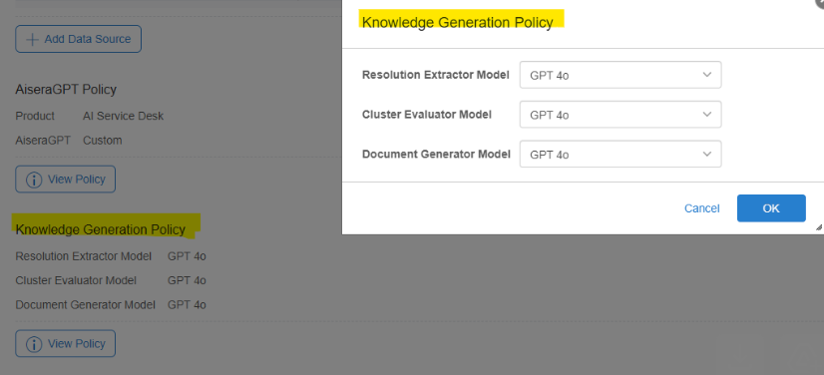Viewport: 824px width, 375px height.
Task: Open the Cluster Evaluator Model dropdown
Action: 620,115
